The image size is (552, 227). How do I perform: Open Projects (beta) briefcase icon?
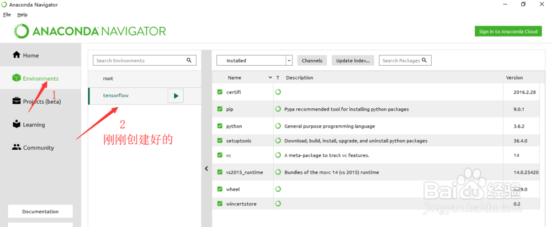17,101
